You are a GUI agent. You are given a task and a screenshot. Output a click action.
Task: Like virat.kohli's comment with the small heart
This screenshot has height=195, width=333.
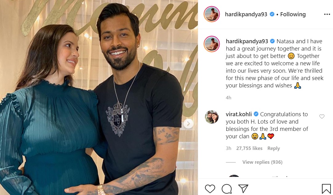point(322,116)
